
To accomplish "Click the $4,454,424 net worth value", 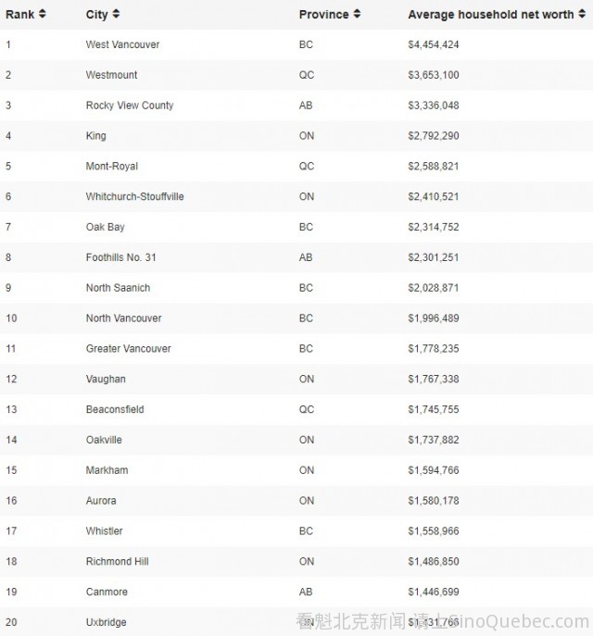I will click(433, 44).
